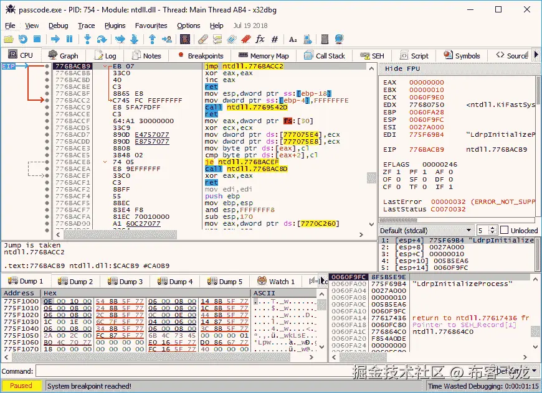Viewport: 542px width, 393px height.
Task: Open string references with the A icon
Action: point(293,39)
